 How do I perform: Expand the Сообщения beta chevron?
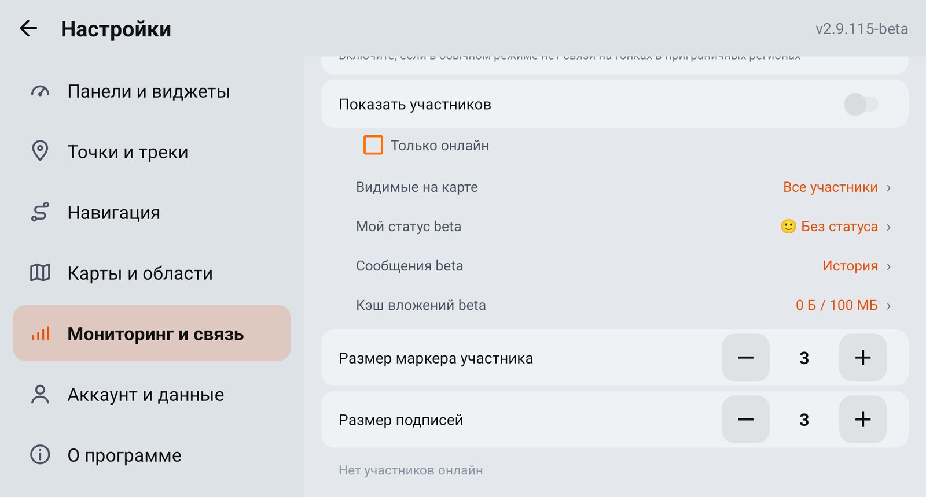(x=888, y=266)
